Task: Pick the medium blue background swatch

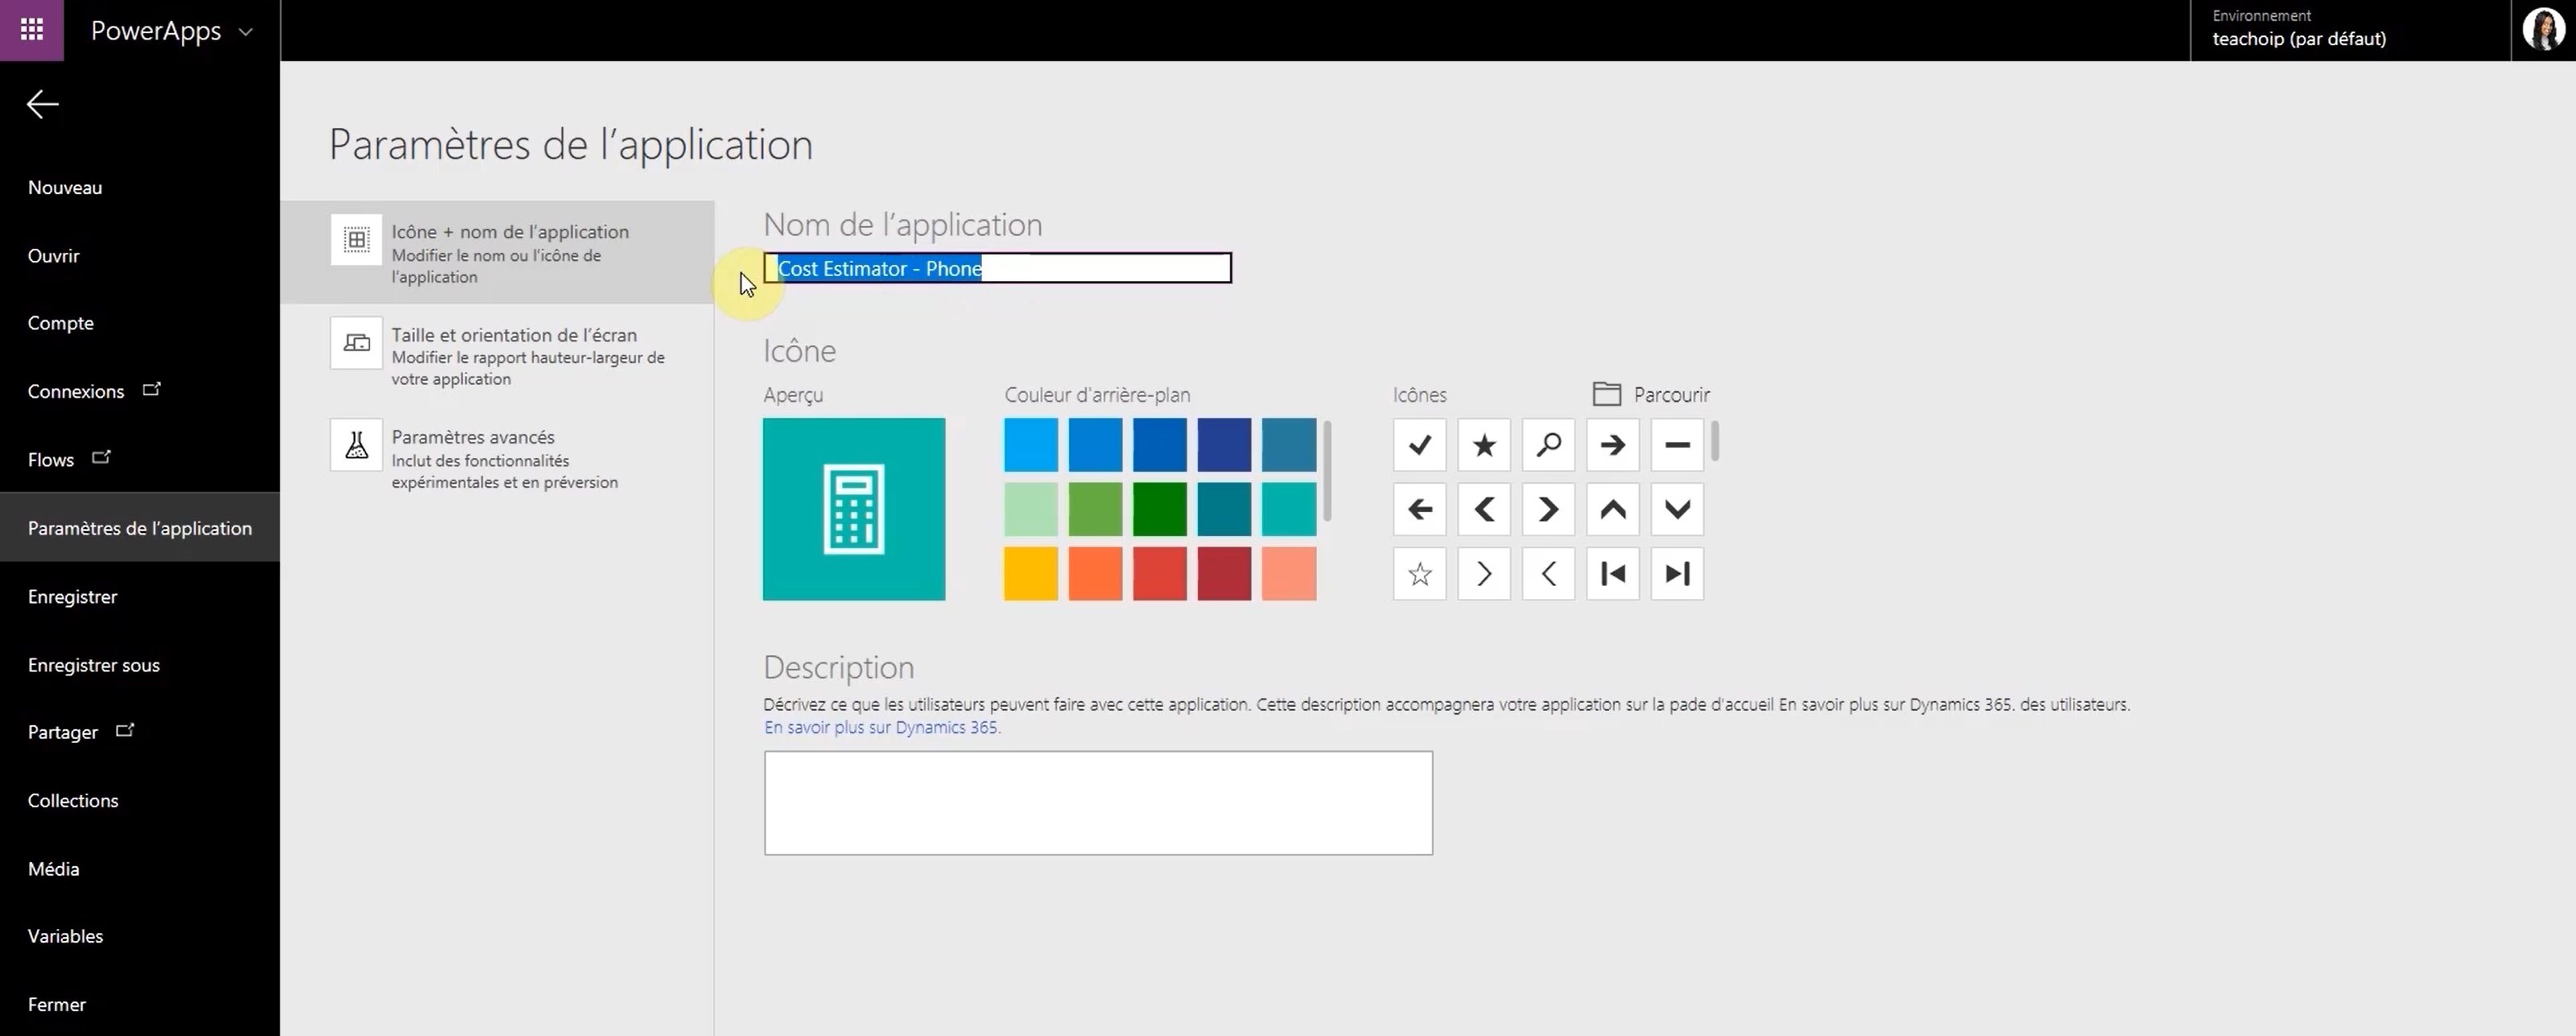Action: [x=1095, y=445]
